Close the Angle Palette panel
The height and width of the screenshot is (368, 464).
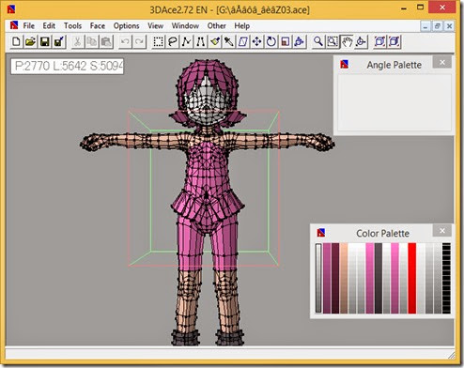[x=442, y=62]
